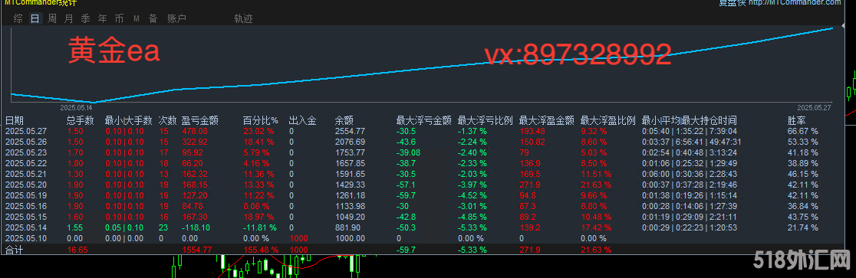Click lot size cell 0.05 | 0.10
The height and width of the screenshot is (278, 856).
(x=124, y=227)
